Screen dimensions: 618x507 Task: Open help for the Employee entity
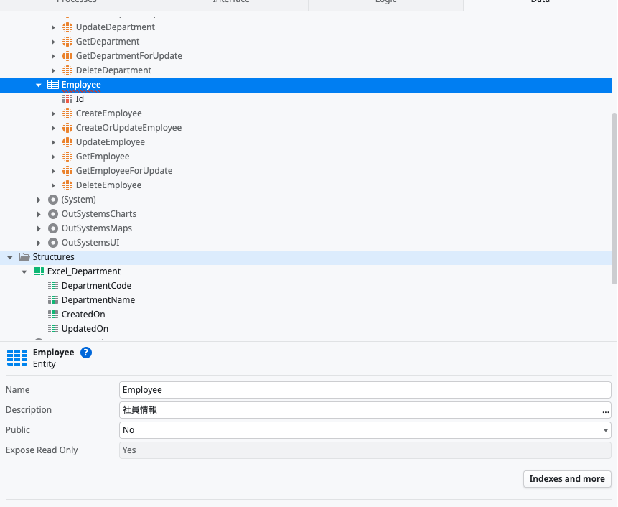[86, 353]
